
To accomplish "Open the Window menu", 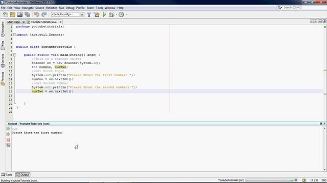I will coord(110,8).
